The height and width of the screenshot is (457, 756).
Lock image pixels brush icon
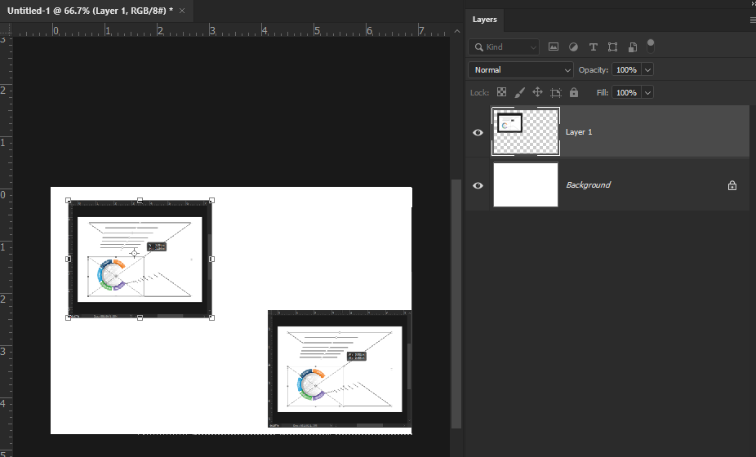[x=519, y=93]
